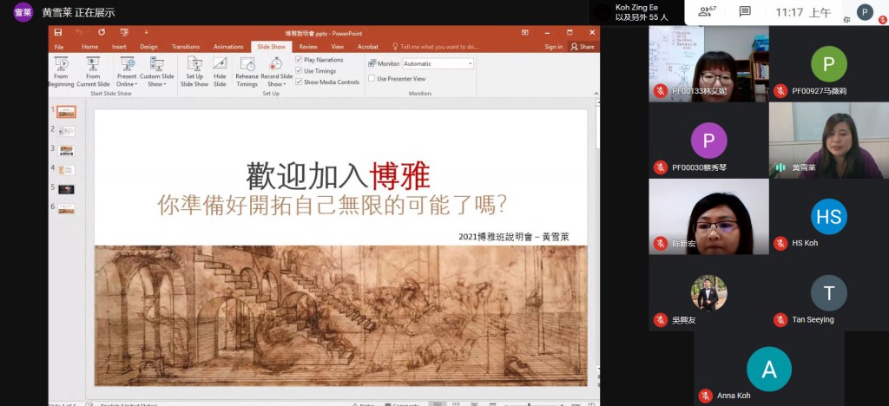
Task: Select slide 5 thumbnail
Action: coord(66,189)
